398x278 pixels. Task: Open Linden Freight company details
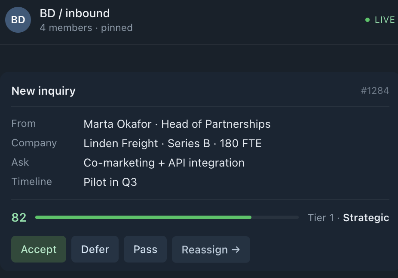click(x=121, y=143)
